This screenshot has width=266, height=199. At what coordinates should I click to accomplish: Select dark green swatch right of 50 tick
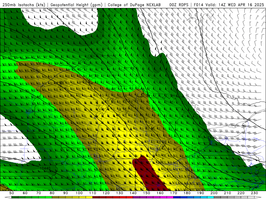pos(15,197)
